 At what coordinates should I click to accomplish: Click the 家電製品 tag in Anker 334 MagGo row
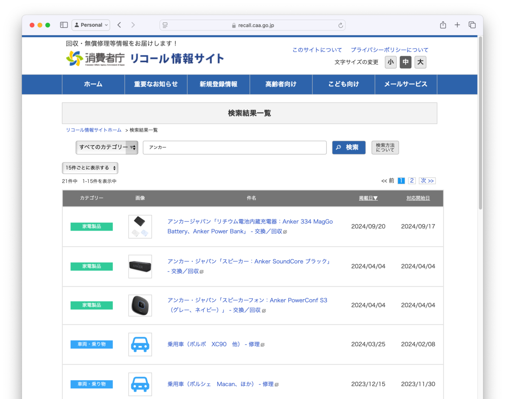(92, 226)
